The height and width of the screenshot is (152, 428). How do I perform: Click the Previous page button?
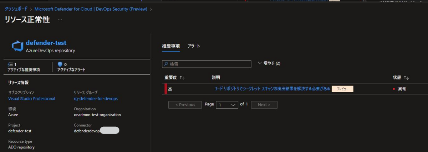(185, 105)
